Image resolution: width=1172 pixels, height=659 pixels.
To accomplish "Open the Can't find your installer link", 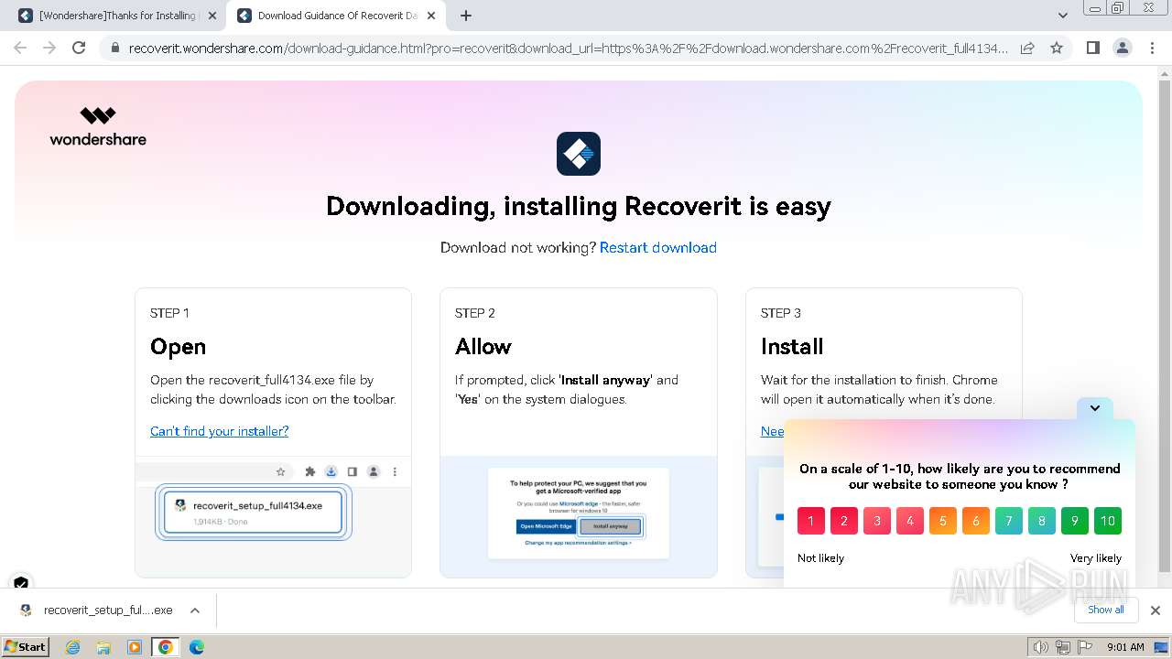I will tap(219, 431).
